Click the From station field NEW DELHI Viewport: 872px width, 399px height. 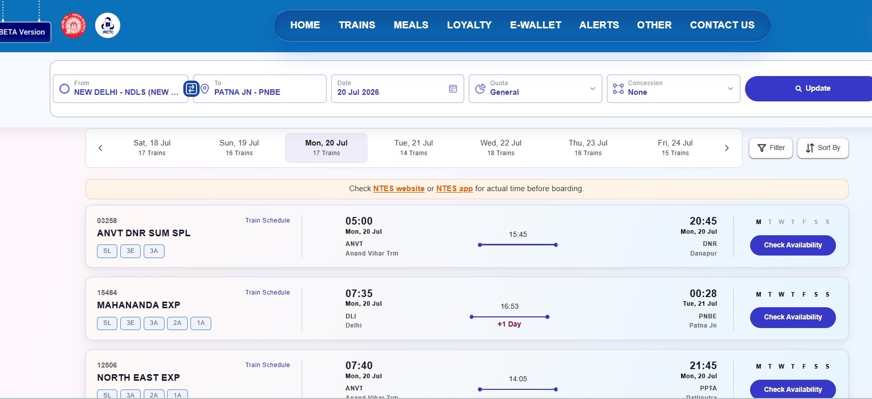tap(120, 89)
